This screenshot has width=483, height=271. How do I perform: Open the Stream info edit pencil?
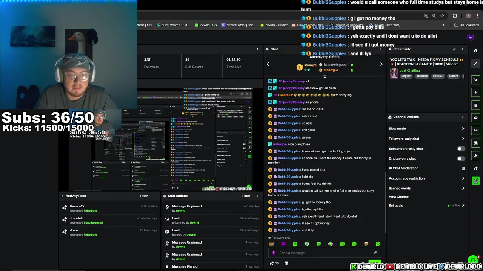[454, 49]
